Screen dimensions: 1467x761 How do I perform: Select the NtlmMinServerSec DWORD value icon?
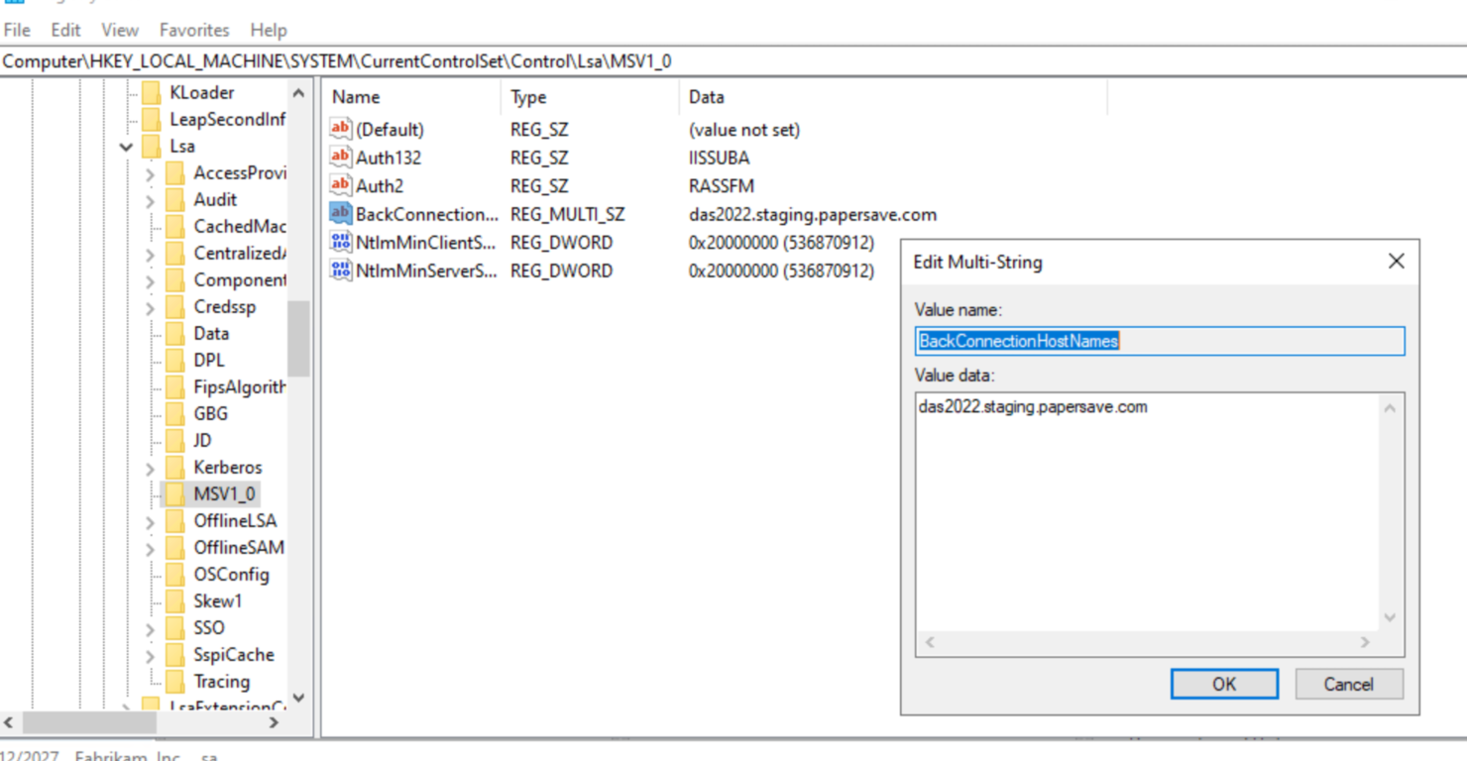[341, 271]
